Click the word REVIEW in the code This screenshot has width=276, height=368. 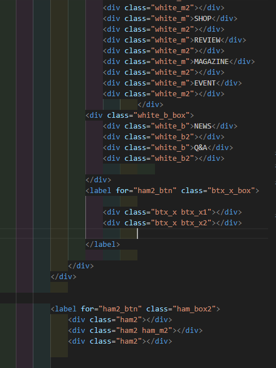208,40
